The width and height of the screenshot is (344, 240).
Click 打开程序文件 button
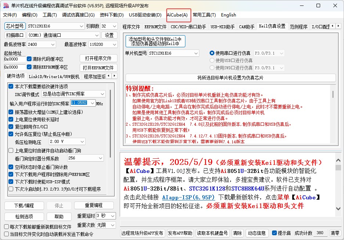pyautogui.click(x=98, y=59)
